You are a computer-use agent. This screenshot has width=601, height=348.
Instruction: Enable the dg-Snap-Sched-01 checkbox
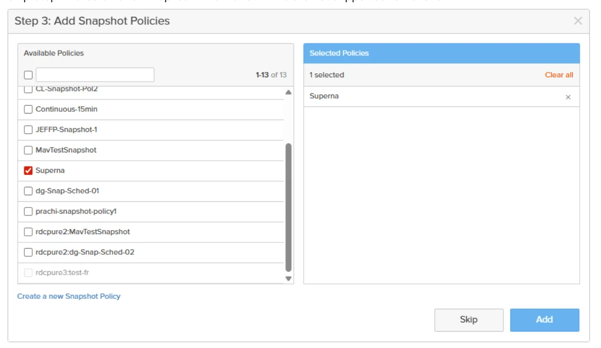coord(28,191)
